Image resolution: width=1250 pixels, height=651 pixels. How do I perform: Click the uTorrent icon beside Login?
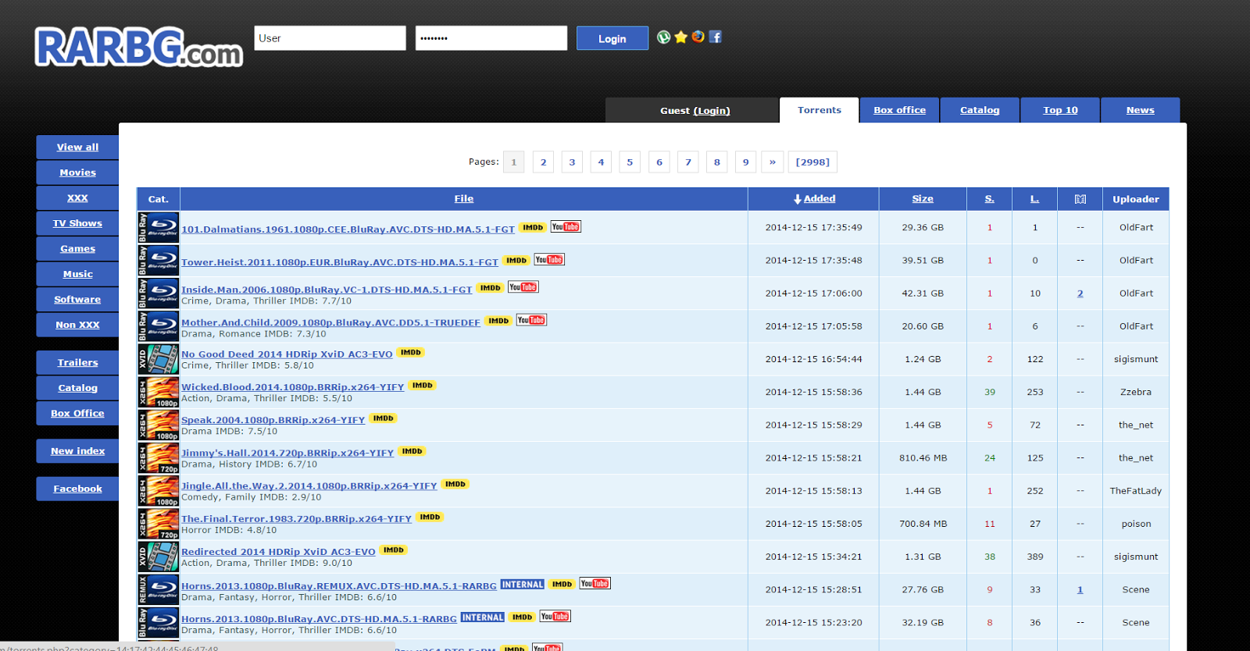(x=663, y=37)
